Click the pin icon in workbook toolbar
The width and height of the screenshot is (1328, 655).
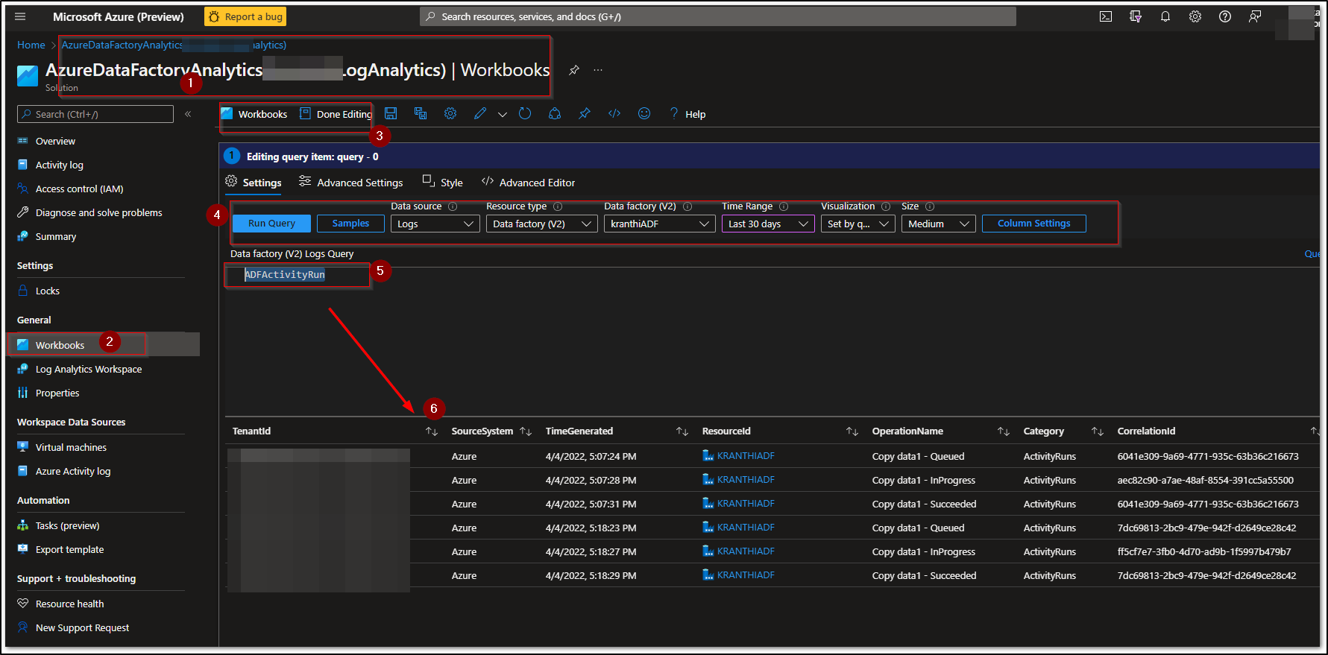pos(585,113)
